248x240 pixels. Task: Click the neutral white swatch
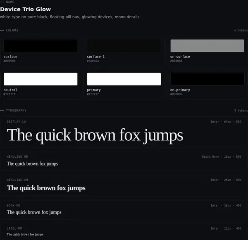pyautogui.click(x=41, y=79)
